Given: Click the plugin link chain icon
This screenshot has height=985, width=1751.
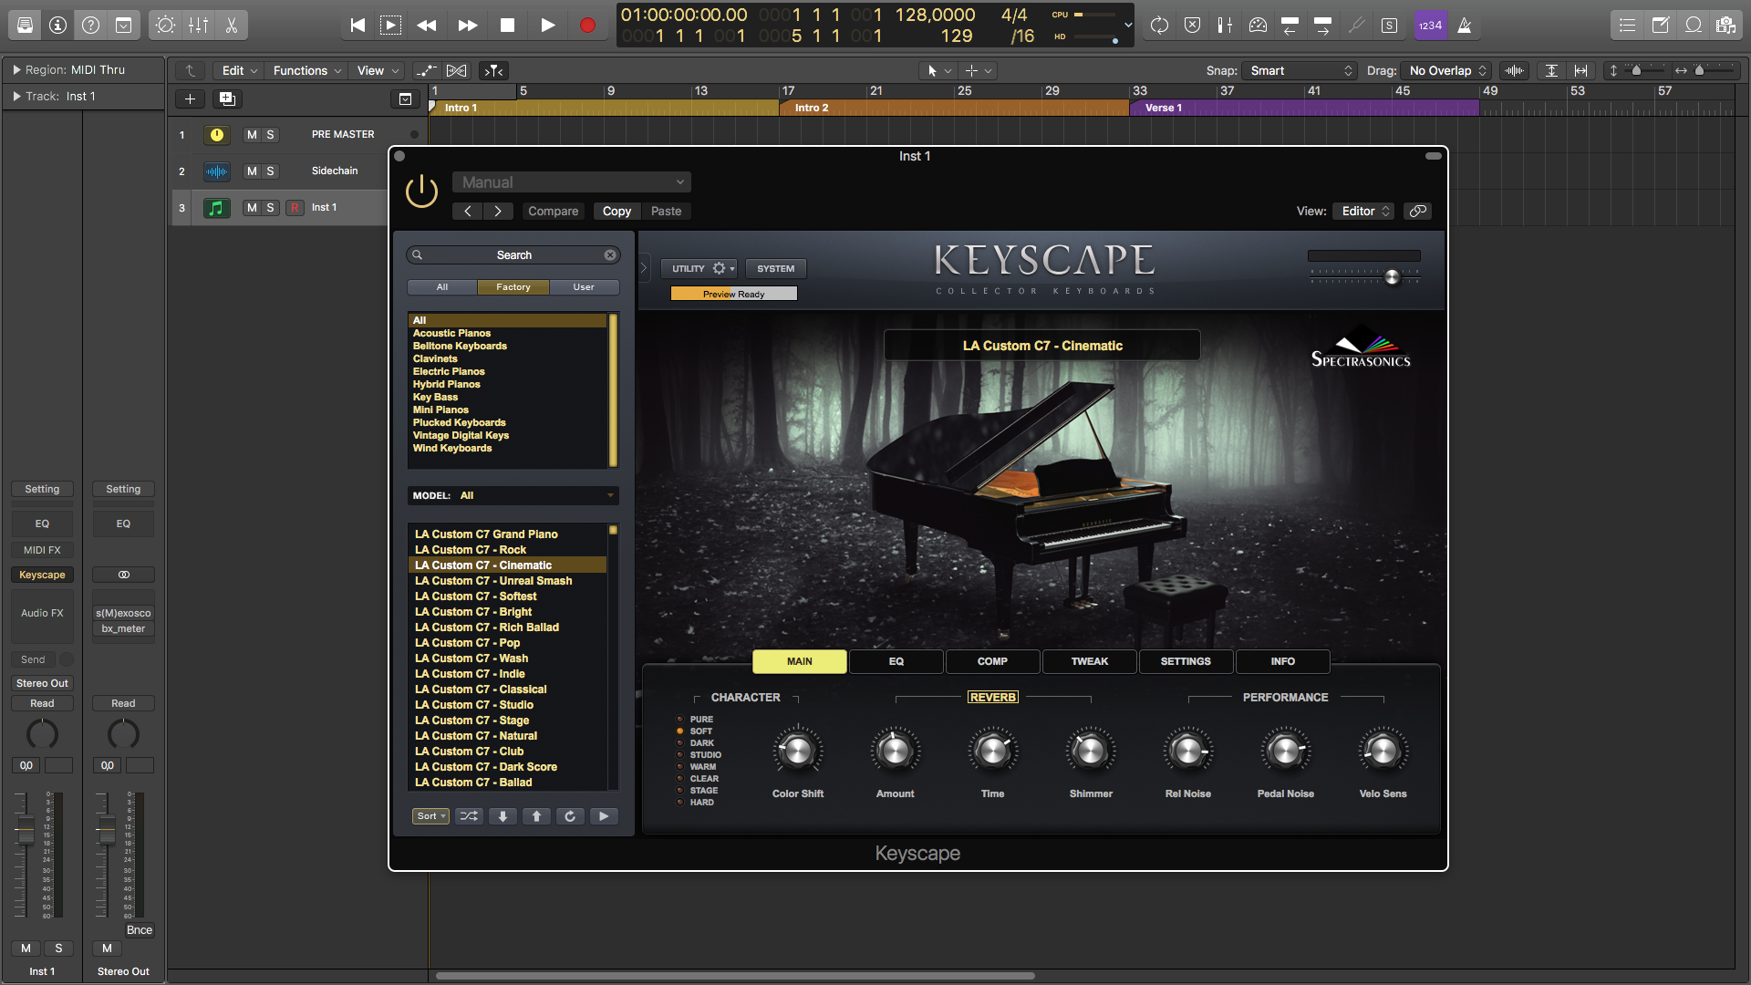Looking at the screenshot, I should coord(1417,211).
